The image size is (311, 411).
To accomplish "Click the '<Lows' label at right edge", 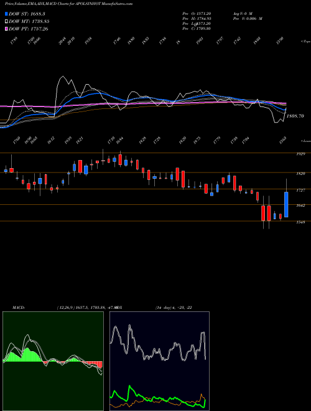I will click(305, 141).
